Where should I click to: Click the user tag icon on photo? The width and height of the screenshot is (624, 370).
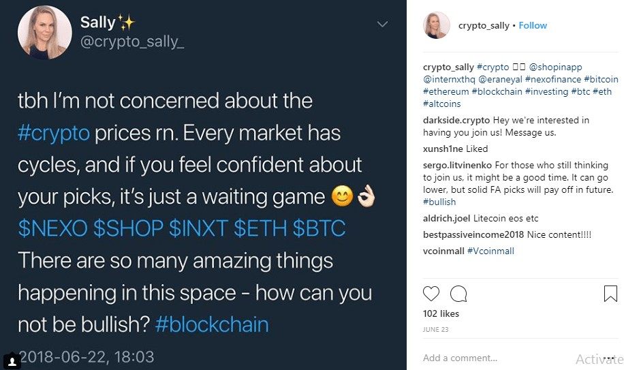tap(11, 360)
